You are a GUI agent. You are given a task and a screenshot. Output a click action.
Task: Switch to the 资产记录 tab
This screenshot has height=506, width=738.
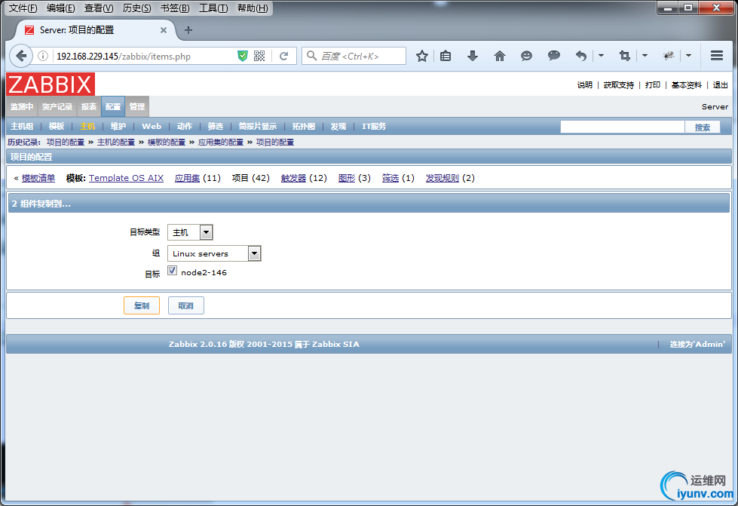coord(57,107)
